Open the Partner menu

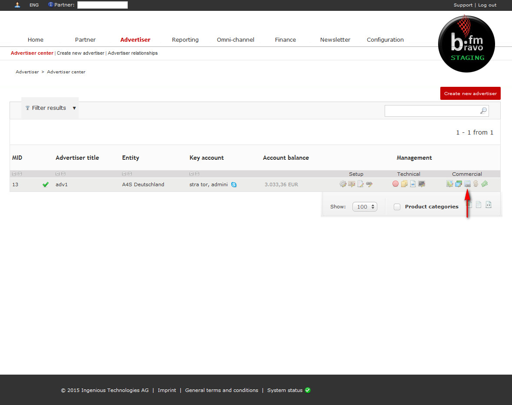[x=85, y=40]
